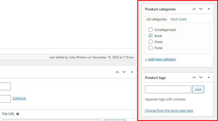Click the Add tag button
This screenshot has height=121, width=218.
tap(198, 89)
